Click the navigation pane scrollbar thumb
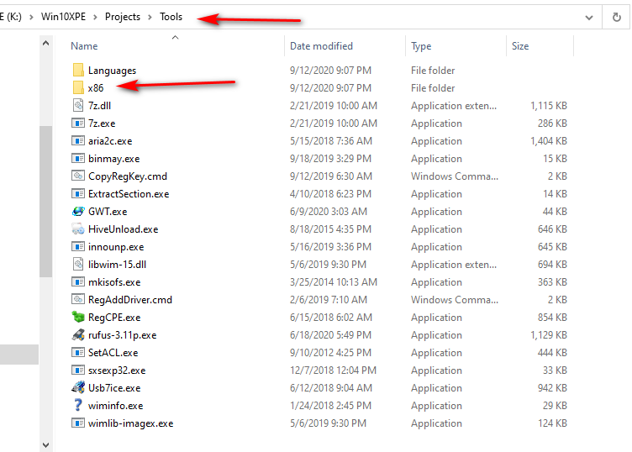This screenshot has width=632, height=452. click(x=46, y=202)
